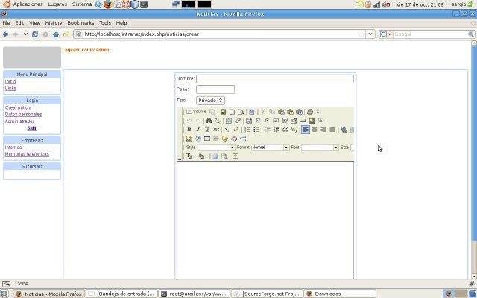Click the About editor help icon
This screenshot has width=477, height=298.
tap(236, 156)
